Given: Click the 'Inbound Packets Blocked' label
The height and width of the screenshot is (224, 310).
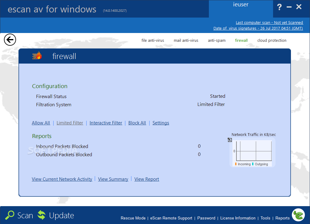Looking at the screenshot, I should 62,146.
